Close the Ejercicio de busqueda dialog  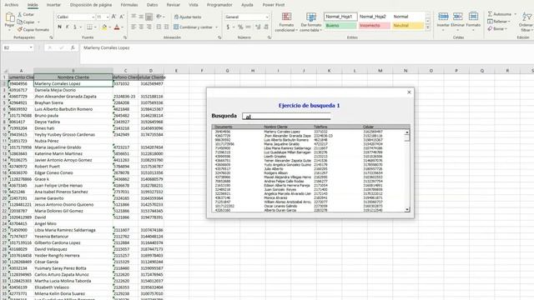(409, 92)
